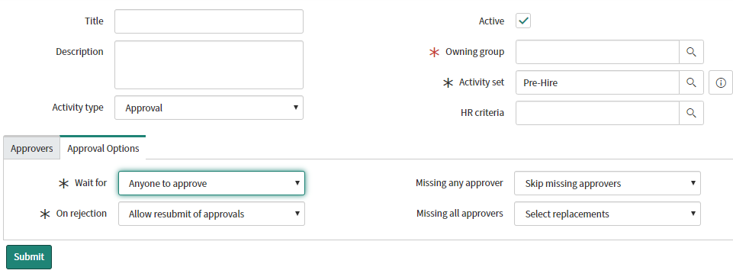
Task: Open the Activity set lookup search icon
Action: pyautogui.click(x=691, y=82)
